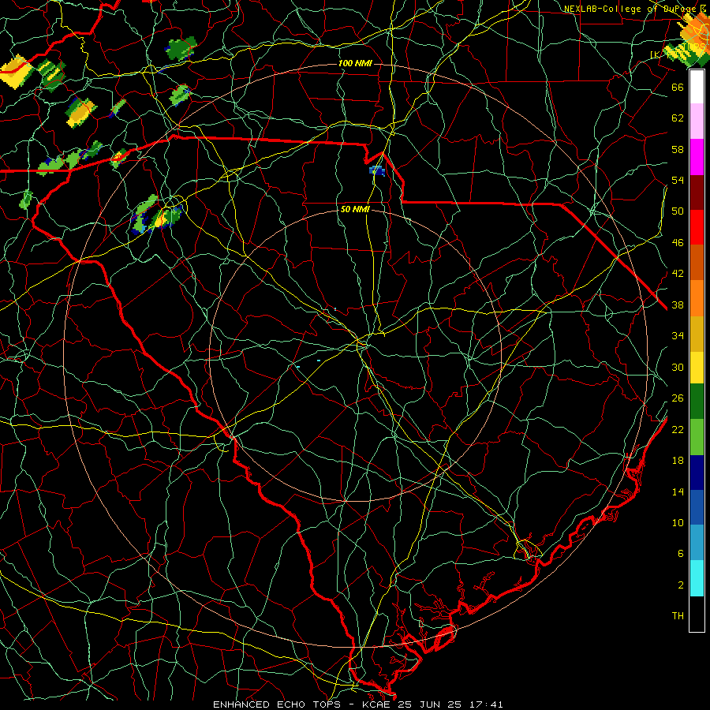710x710 pixels.
Task: Click the bright red legend swatch
Action: click(697, 227)
